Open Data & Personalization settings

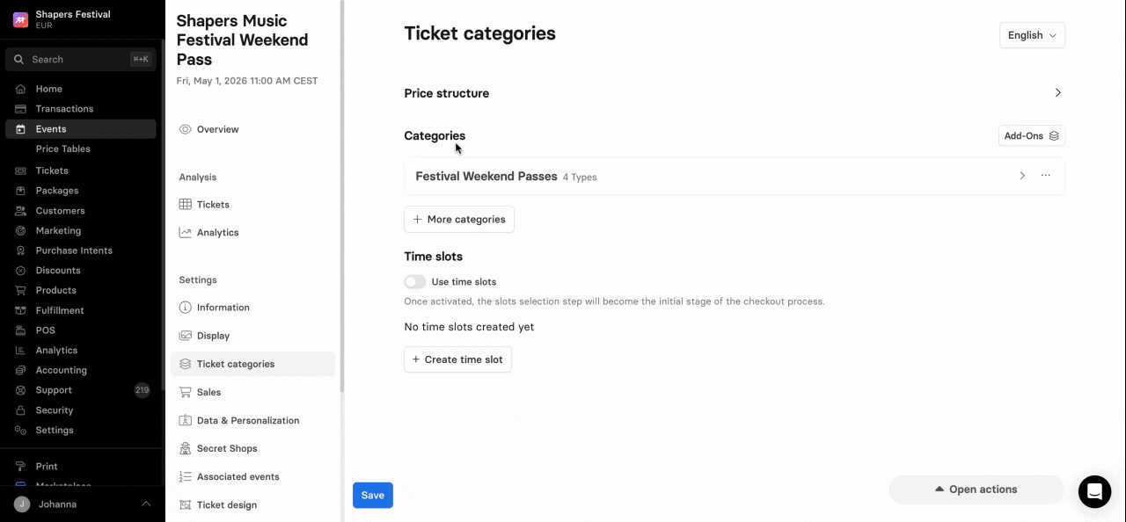(x=248, y=420)
